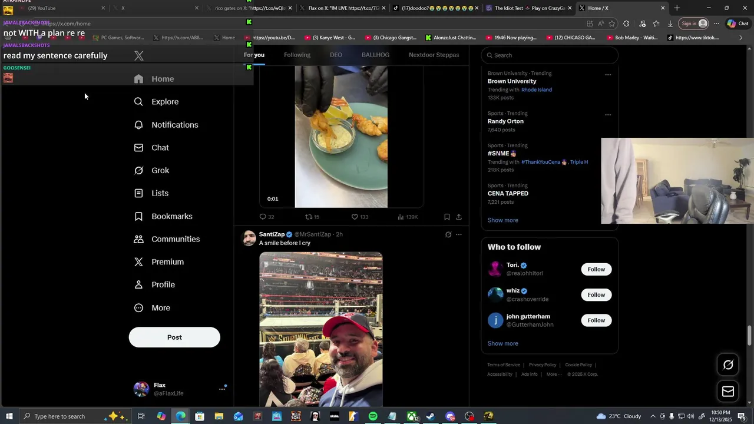Open File Explorer from the taskbar
This screenshot has height=424, width=754.
[x=219, y=416]
